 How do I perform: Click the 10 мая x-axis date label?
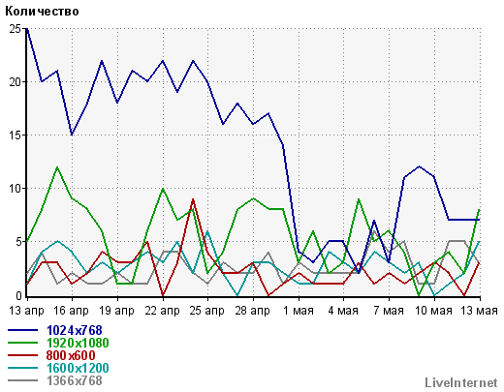433,311
